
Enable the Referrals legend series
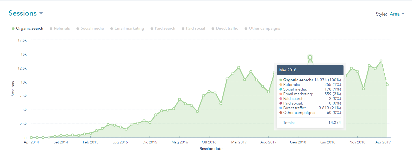(60, 28)
